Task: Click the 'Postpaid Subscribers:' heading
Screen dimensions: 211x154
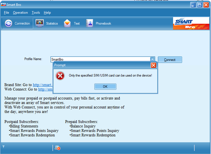Action: coord(21,122)
